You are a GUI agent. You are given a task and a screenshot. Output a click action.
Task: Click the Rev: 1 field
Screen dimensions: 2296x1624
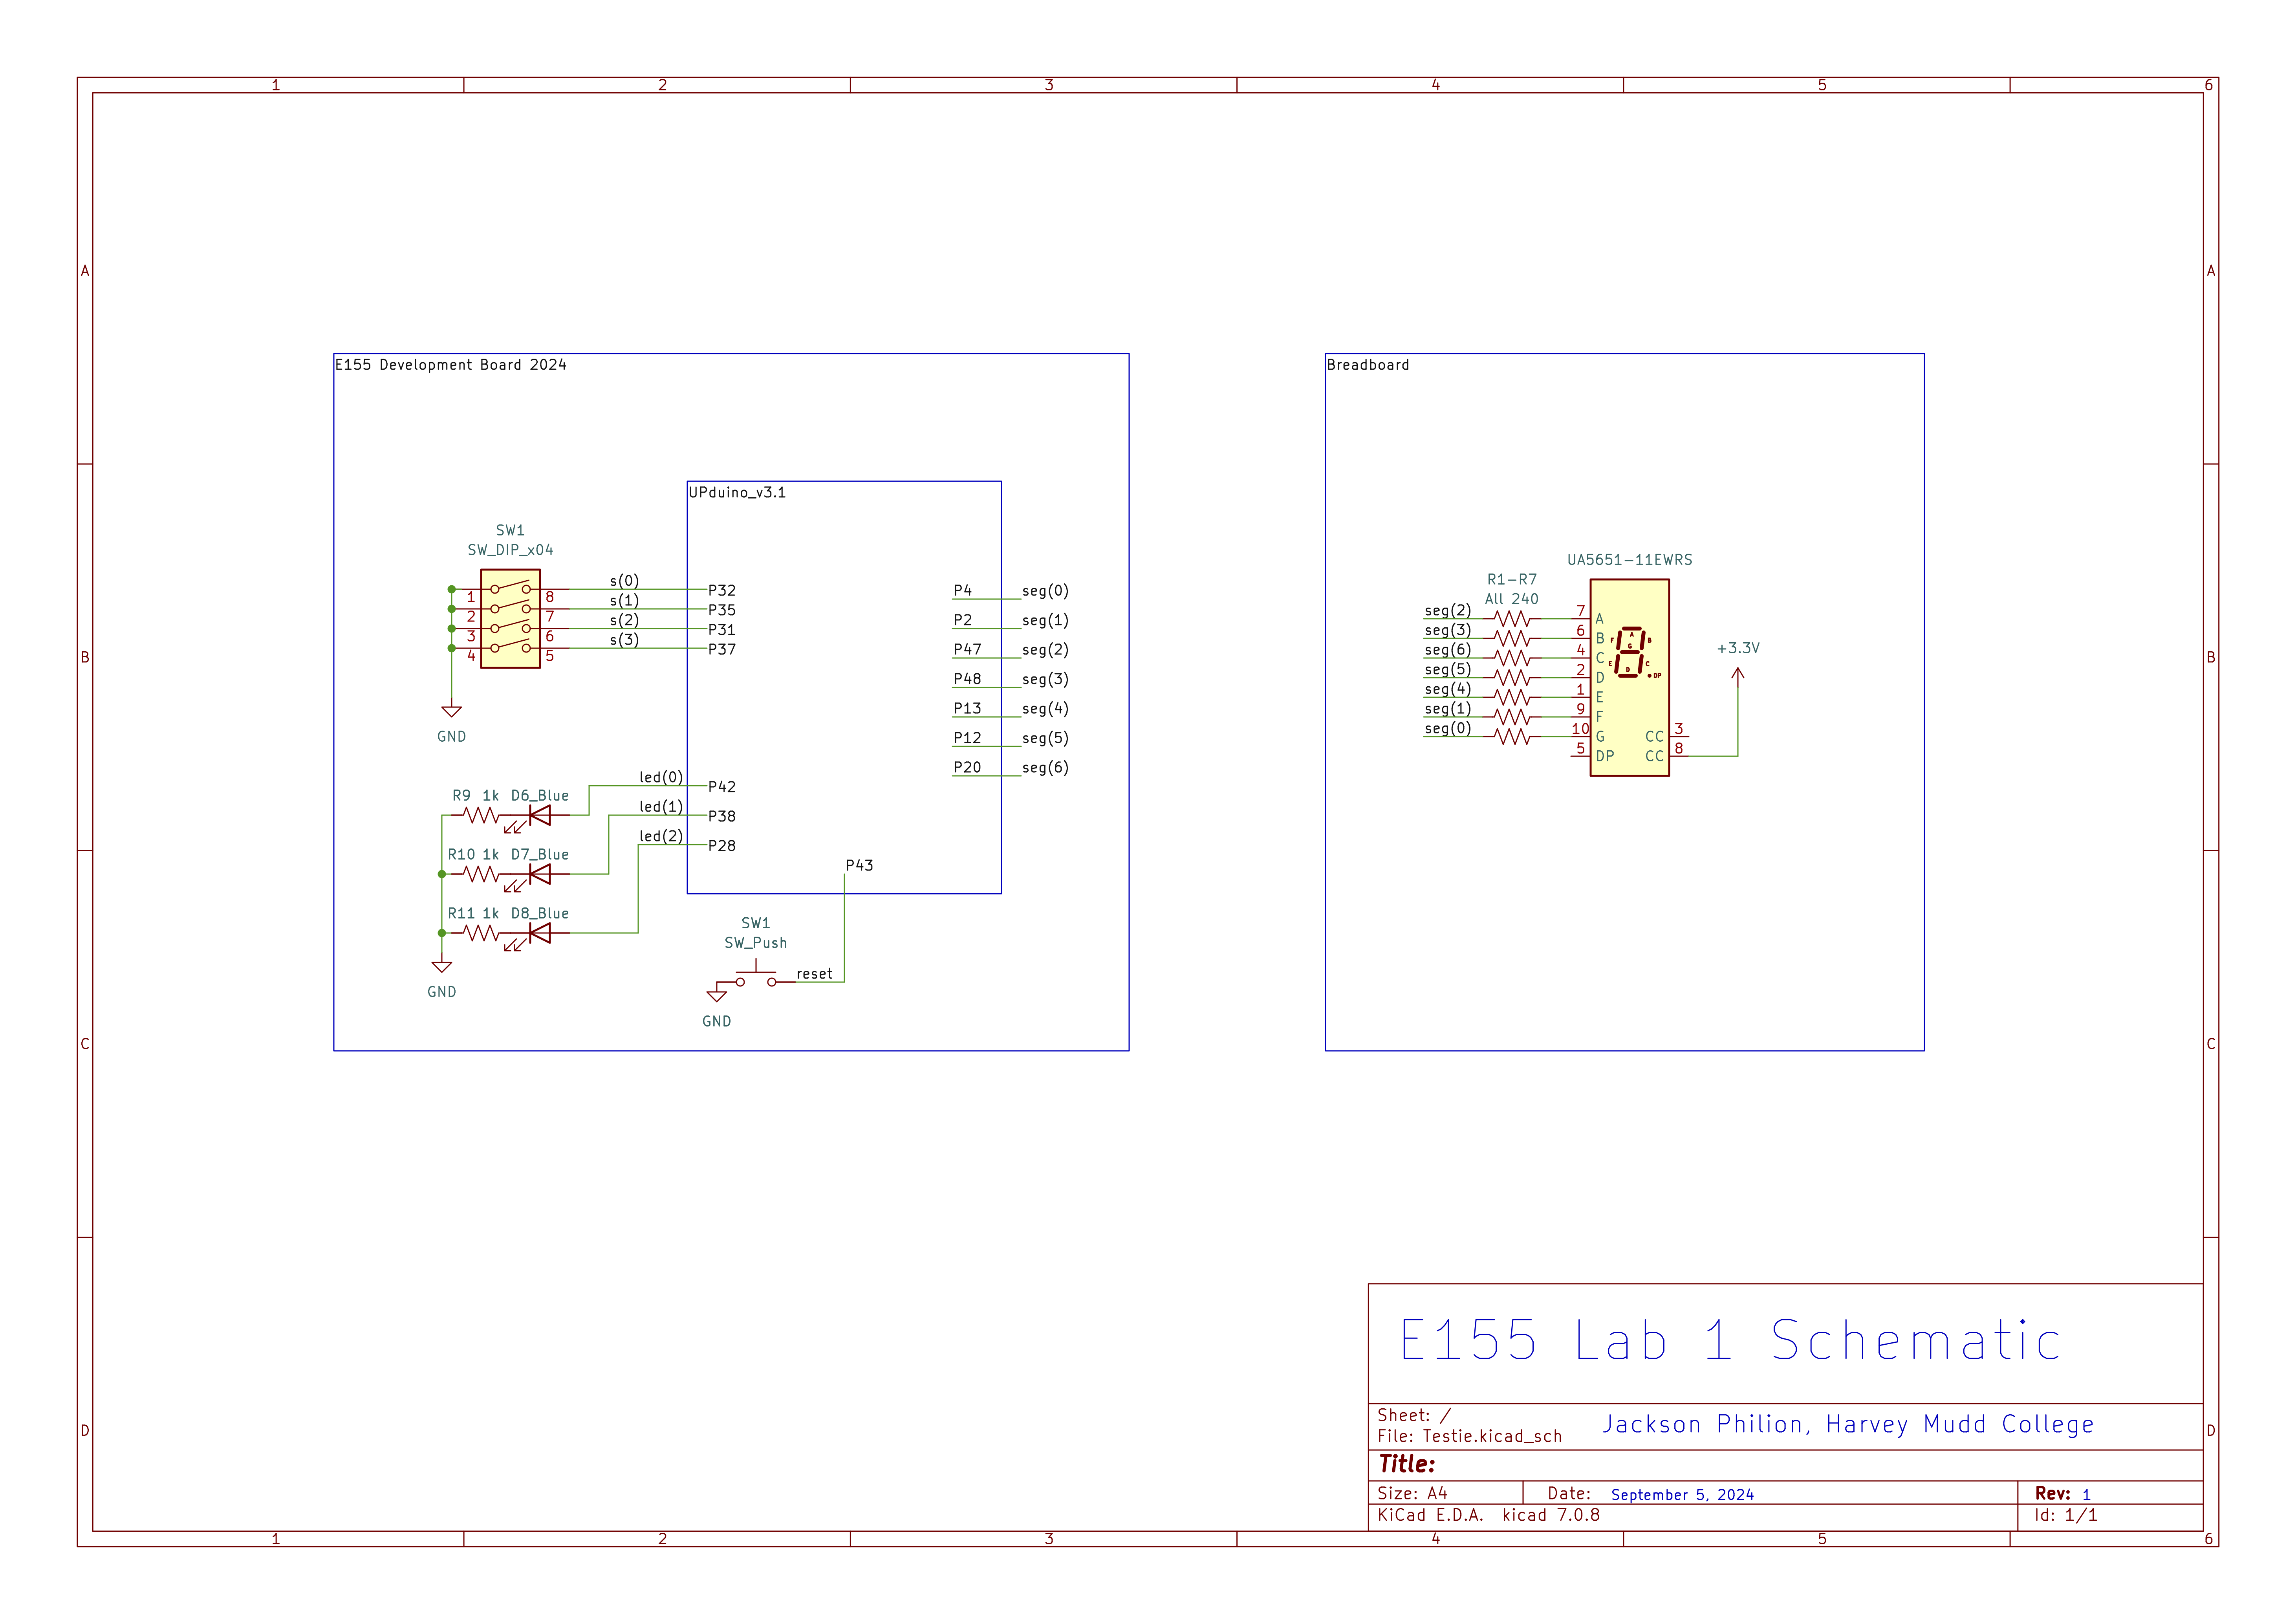(x=2063, y=1493)
